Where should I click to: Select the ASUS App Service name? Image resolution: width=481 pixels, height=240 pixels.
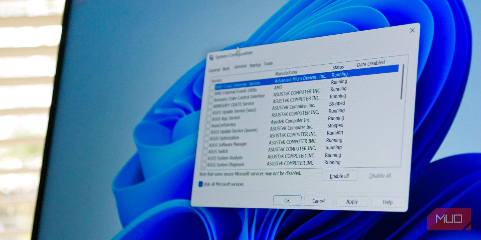tap(226, 118)
